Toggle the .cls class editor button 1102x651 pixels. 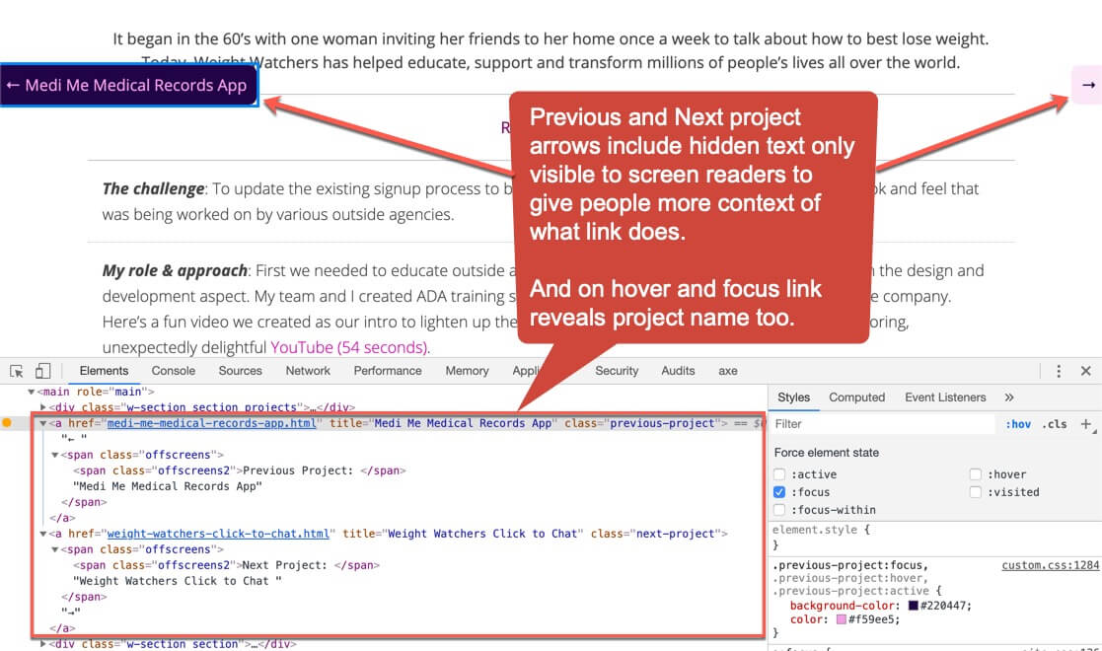click(1055, 424)
